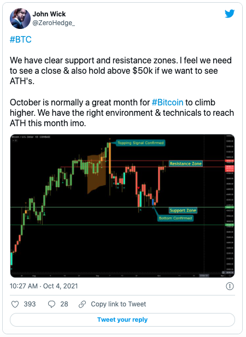The height and width of the screenshot is (337, 246).
Task: Click Tweet your reply button
Action: [122, 320]
